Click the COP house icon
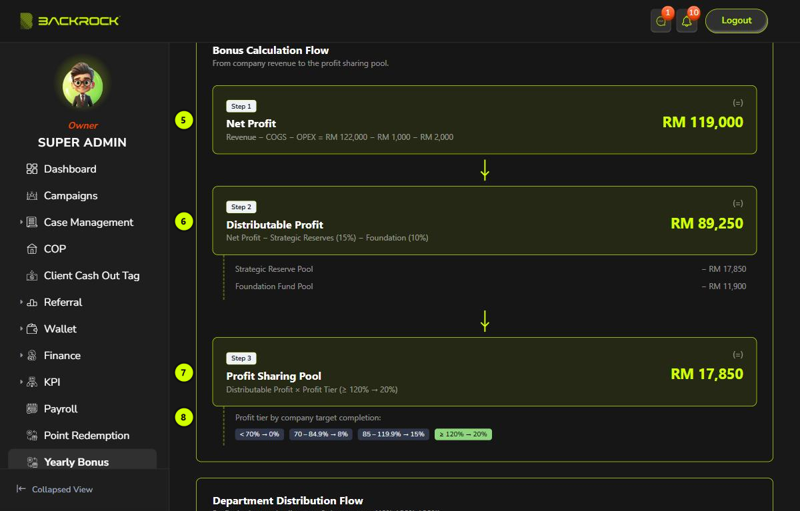Screen dimensions: 800x511 pos(32,249)
